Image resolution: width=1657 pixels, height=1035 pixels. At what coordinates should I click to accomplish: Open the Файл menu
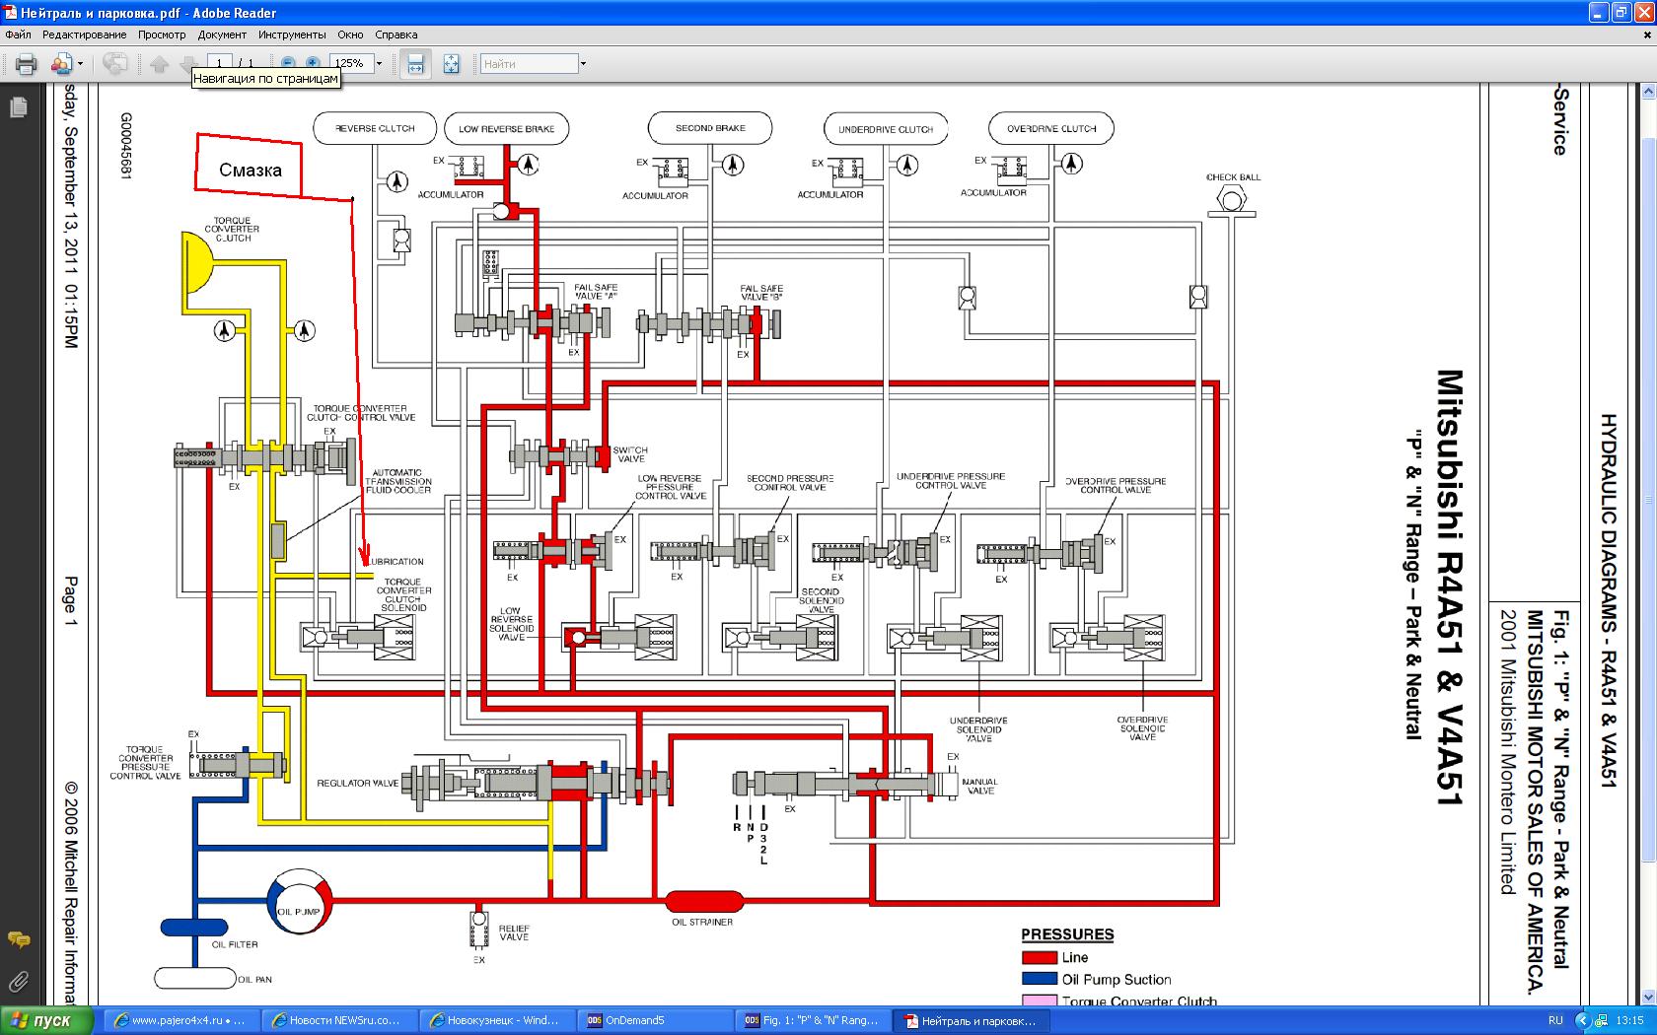point(18,34)
